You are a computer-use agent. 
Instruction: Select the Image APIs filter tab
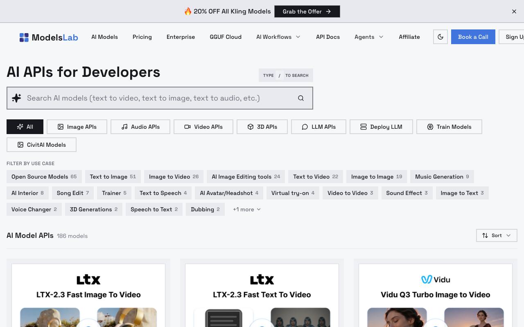tap(77, 127)
